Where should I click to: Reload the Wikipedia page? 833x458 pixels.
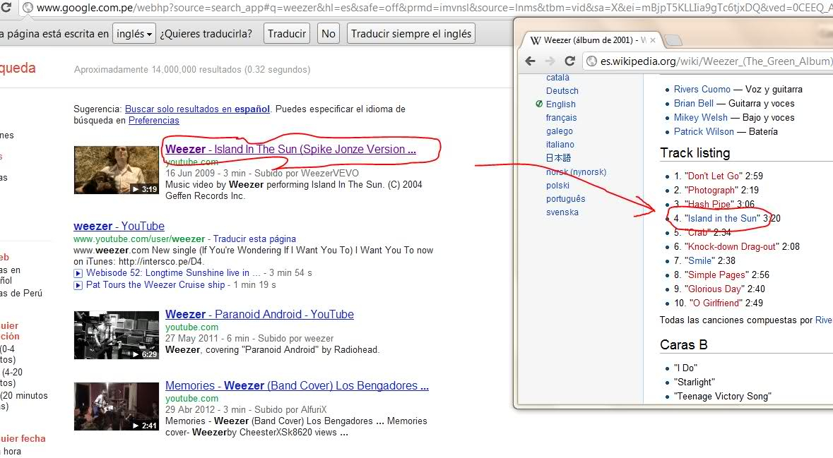(569, 61)
